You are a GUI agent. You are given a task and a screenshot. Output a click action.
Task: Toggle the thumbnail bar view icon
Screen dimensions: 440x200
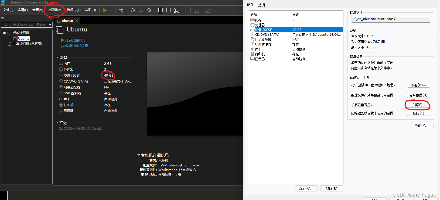[169, 10]
